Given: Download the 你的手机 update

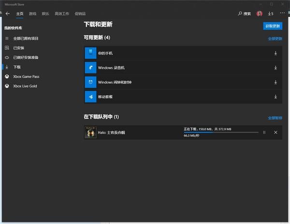Looking at the screenshot, I should tap(275, 53).
